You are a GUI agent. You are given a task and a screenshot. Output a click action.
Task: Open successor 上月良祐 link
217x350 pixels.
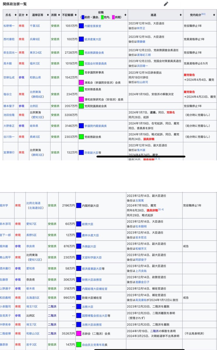(141, 271)
